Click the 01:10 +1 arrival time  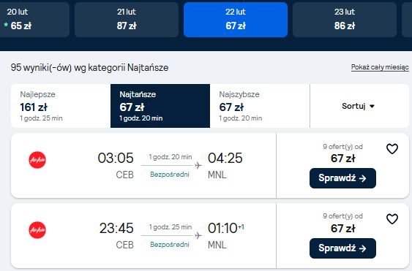[226, 228]
